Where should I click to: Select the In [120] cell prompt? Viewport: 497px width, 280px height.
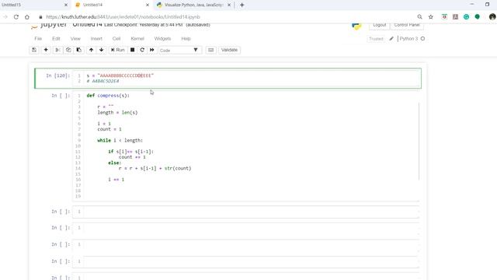[x=57, y=75]
